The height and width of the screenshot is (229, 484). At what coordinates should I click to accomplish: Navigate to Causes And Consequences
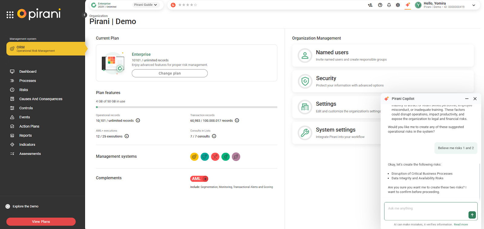pyautogui.click(x=41, y=99)
